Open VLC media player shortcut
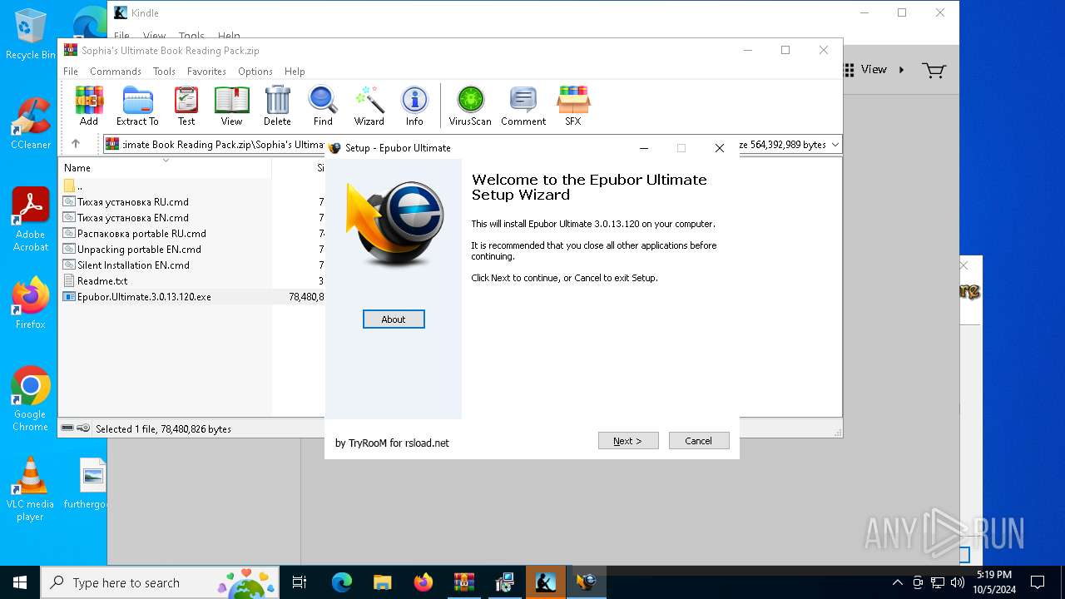The height and width of the screenshot is (599, 1065). point(30,489)
